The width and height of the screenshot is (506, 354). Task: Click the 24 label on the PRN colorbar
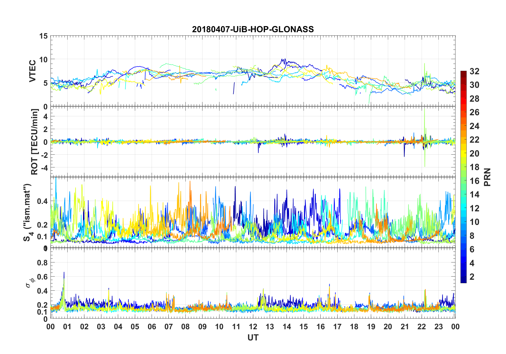[475, 126]
